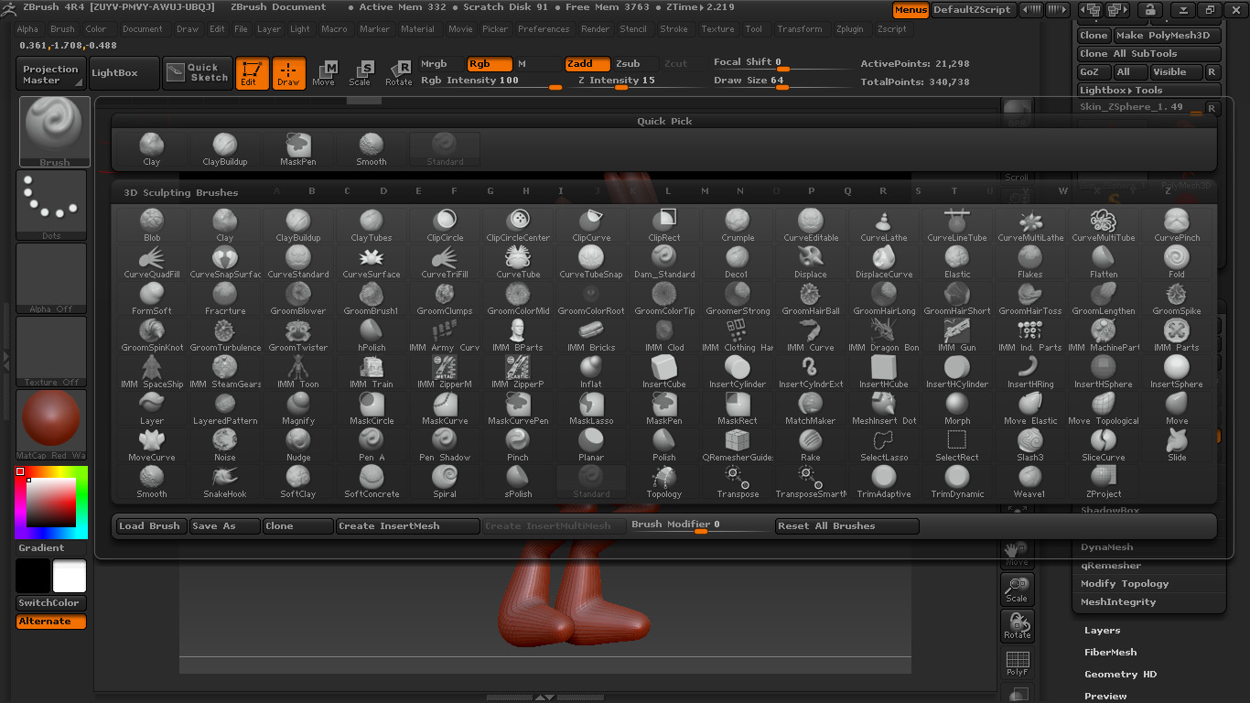Select the Blob sculpting brush

152,225
